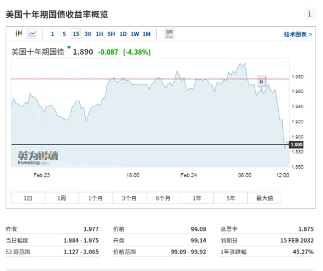Click the 价格 value 99.08
Viewport: 323px width, 271px height.
198,229
